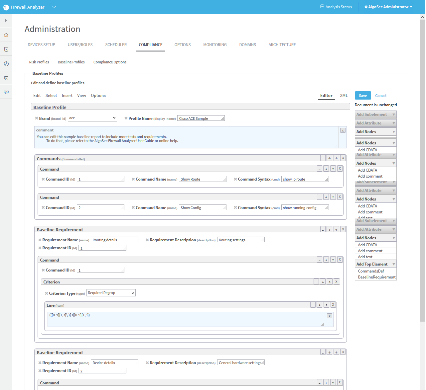Viewport: 426px width, 390px height.
Task: Open the Insert menu in editor
Action: pyautogui.click(x=67, y=96)
